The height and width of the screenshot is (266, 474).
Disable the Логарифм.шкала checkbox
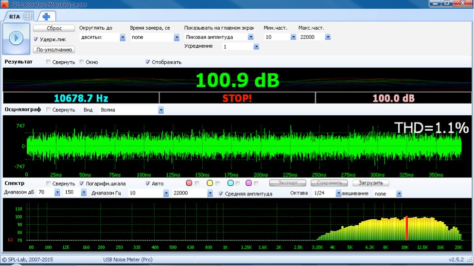(x=82, y=184)
